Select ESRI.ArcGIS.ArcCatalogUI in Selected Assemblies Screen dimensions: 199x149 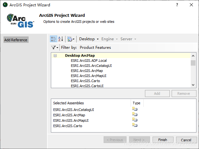pos(73,110)
